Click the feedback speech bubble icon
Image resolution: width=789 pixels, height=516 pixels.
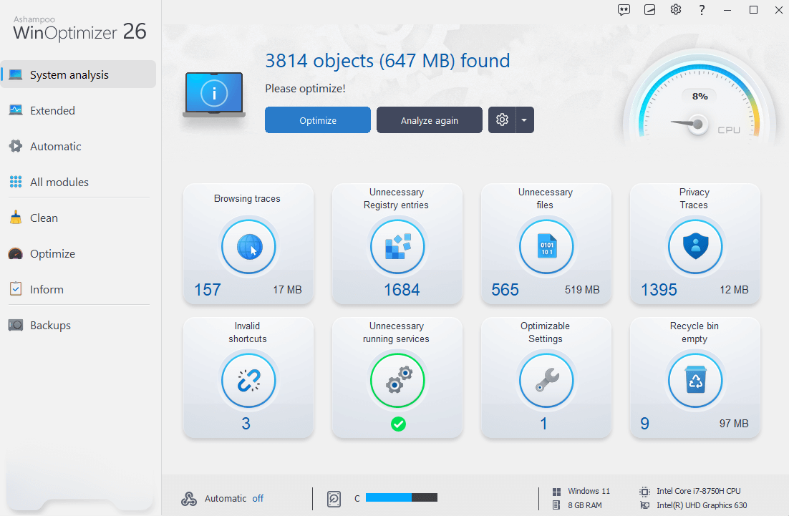624,10
